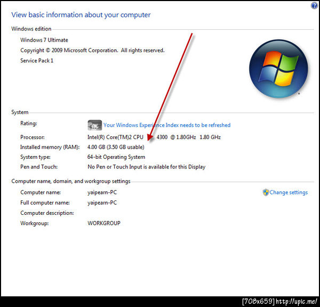Viewport: 320px width, 307px height.
Task: Click the 'Pen and Touch:' label
Action: [x=39, y=167]
